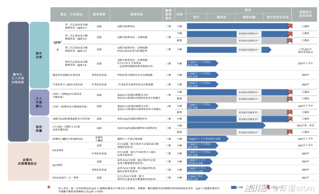Click the 瓣膜介入手術定量規劃 intended-use text
319x194 pixels.
pos(130,139)
